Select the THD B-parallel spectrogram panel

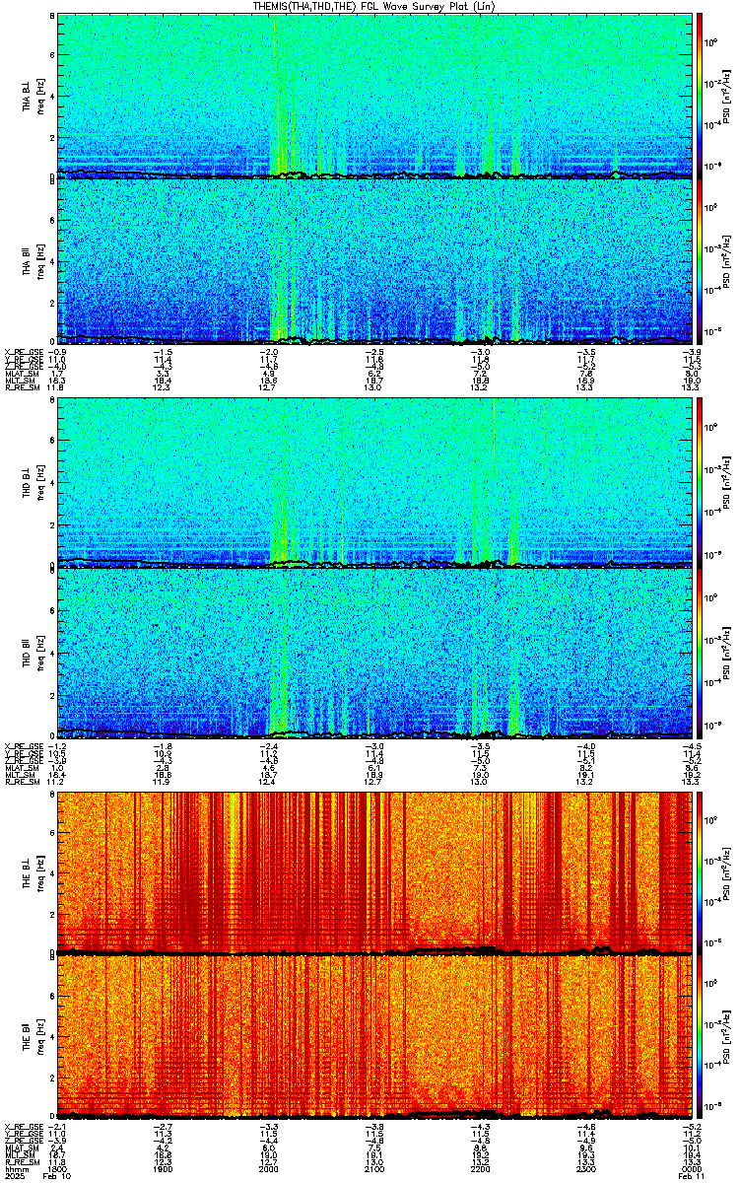[x=374, y=653]
